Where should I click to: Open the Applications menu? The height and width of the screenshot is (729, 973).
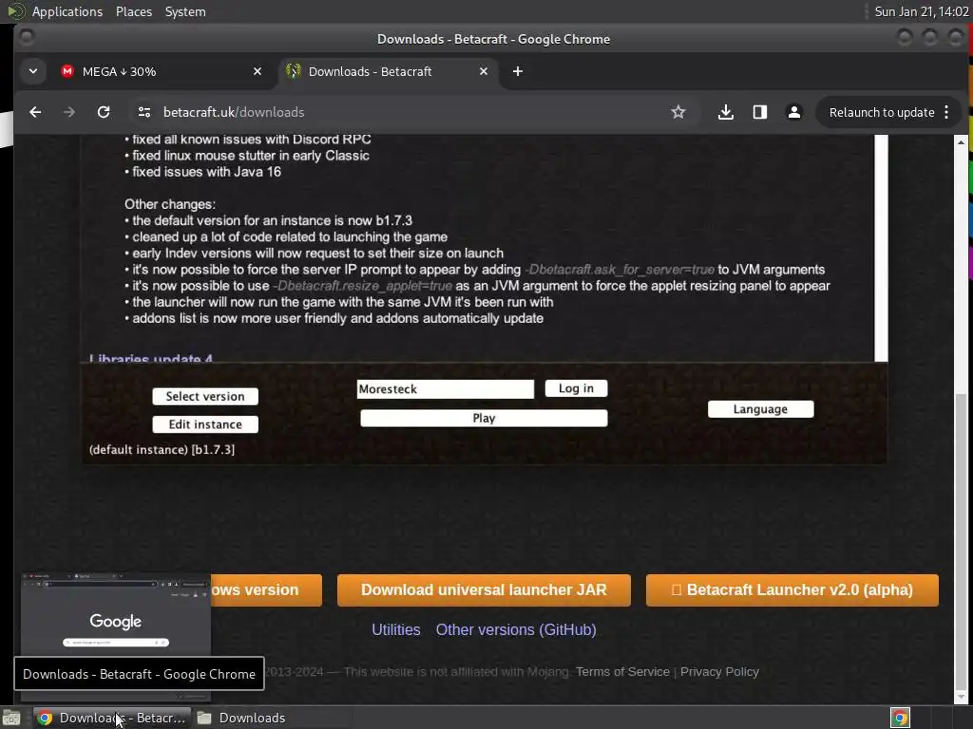click(x=67, y=11)
